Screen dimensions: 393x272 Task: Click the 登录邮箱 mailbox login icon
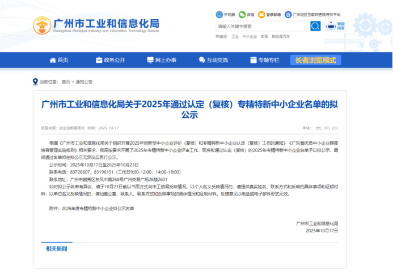[x=261, y=14]
